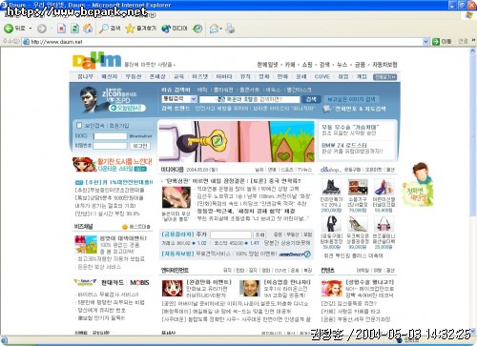Open the BMW Z4 로드스터 headline
The width and height of the screenshot is (477, 346).
pos(344,145)
